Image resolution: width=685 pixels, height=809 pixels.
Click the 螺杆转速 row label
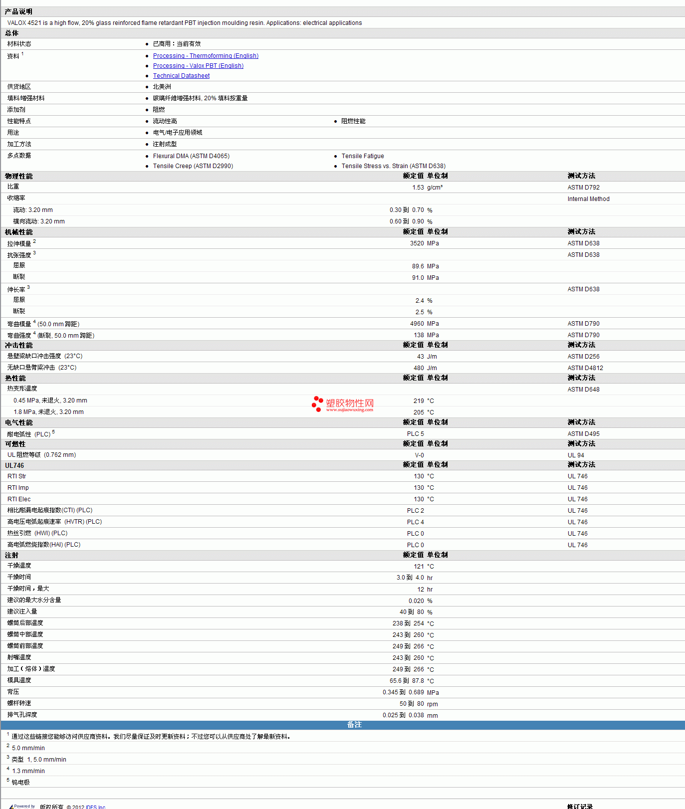pos(19,703)
